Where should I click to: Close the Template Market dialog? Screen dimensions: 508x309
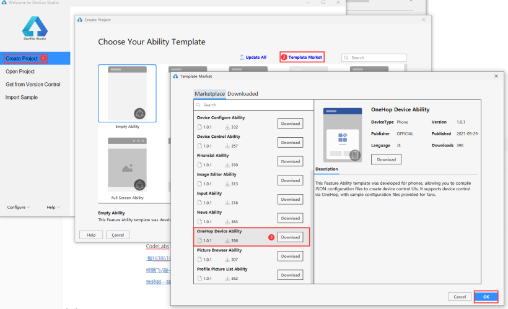(x=496, y=76)
